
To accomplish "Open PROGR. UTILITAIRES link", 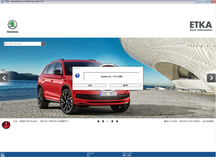I will 190,121.
